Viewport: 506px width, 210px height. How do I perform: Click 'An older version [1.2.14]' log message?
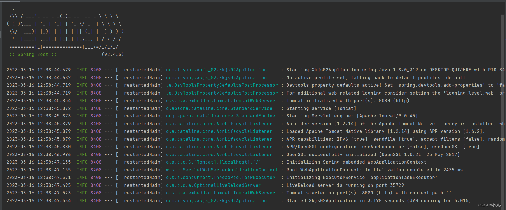pyautogui.click(x=395, y=124)
